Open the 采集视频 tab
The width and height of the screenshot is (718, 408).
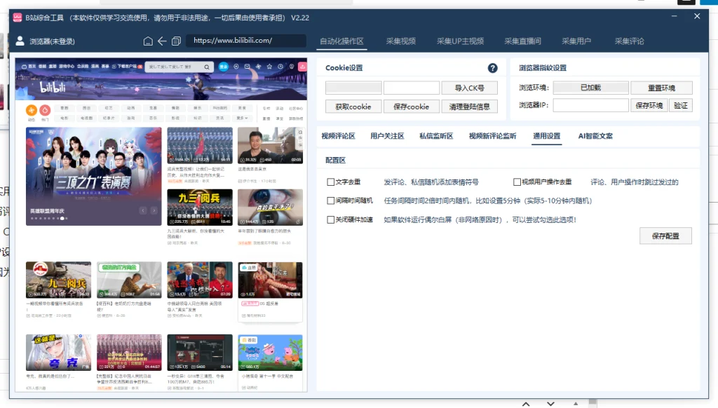400,41
